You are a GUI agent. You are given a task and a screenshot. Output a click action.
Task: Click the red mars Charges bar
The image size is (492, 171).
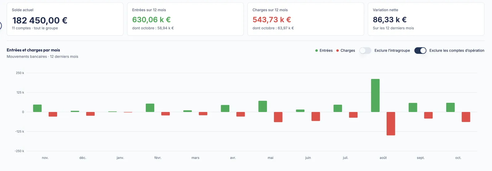pos(203,113)
